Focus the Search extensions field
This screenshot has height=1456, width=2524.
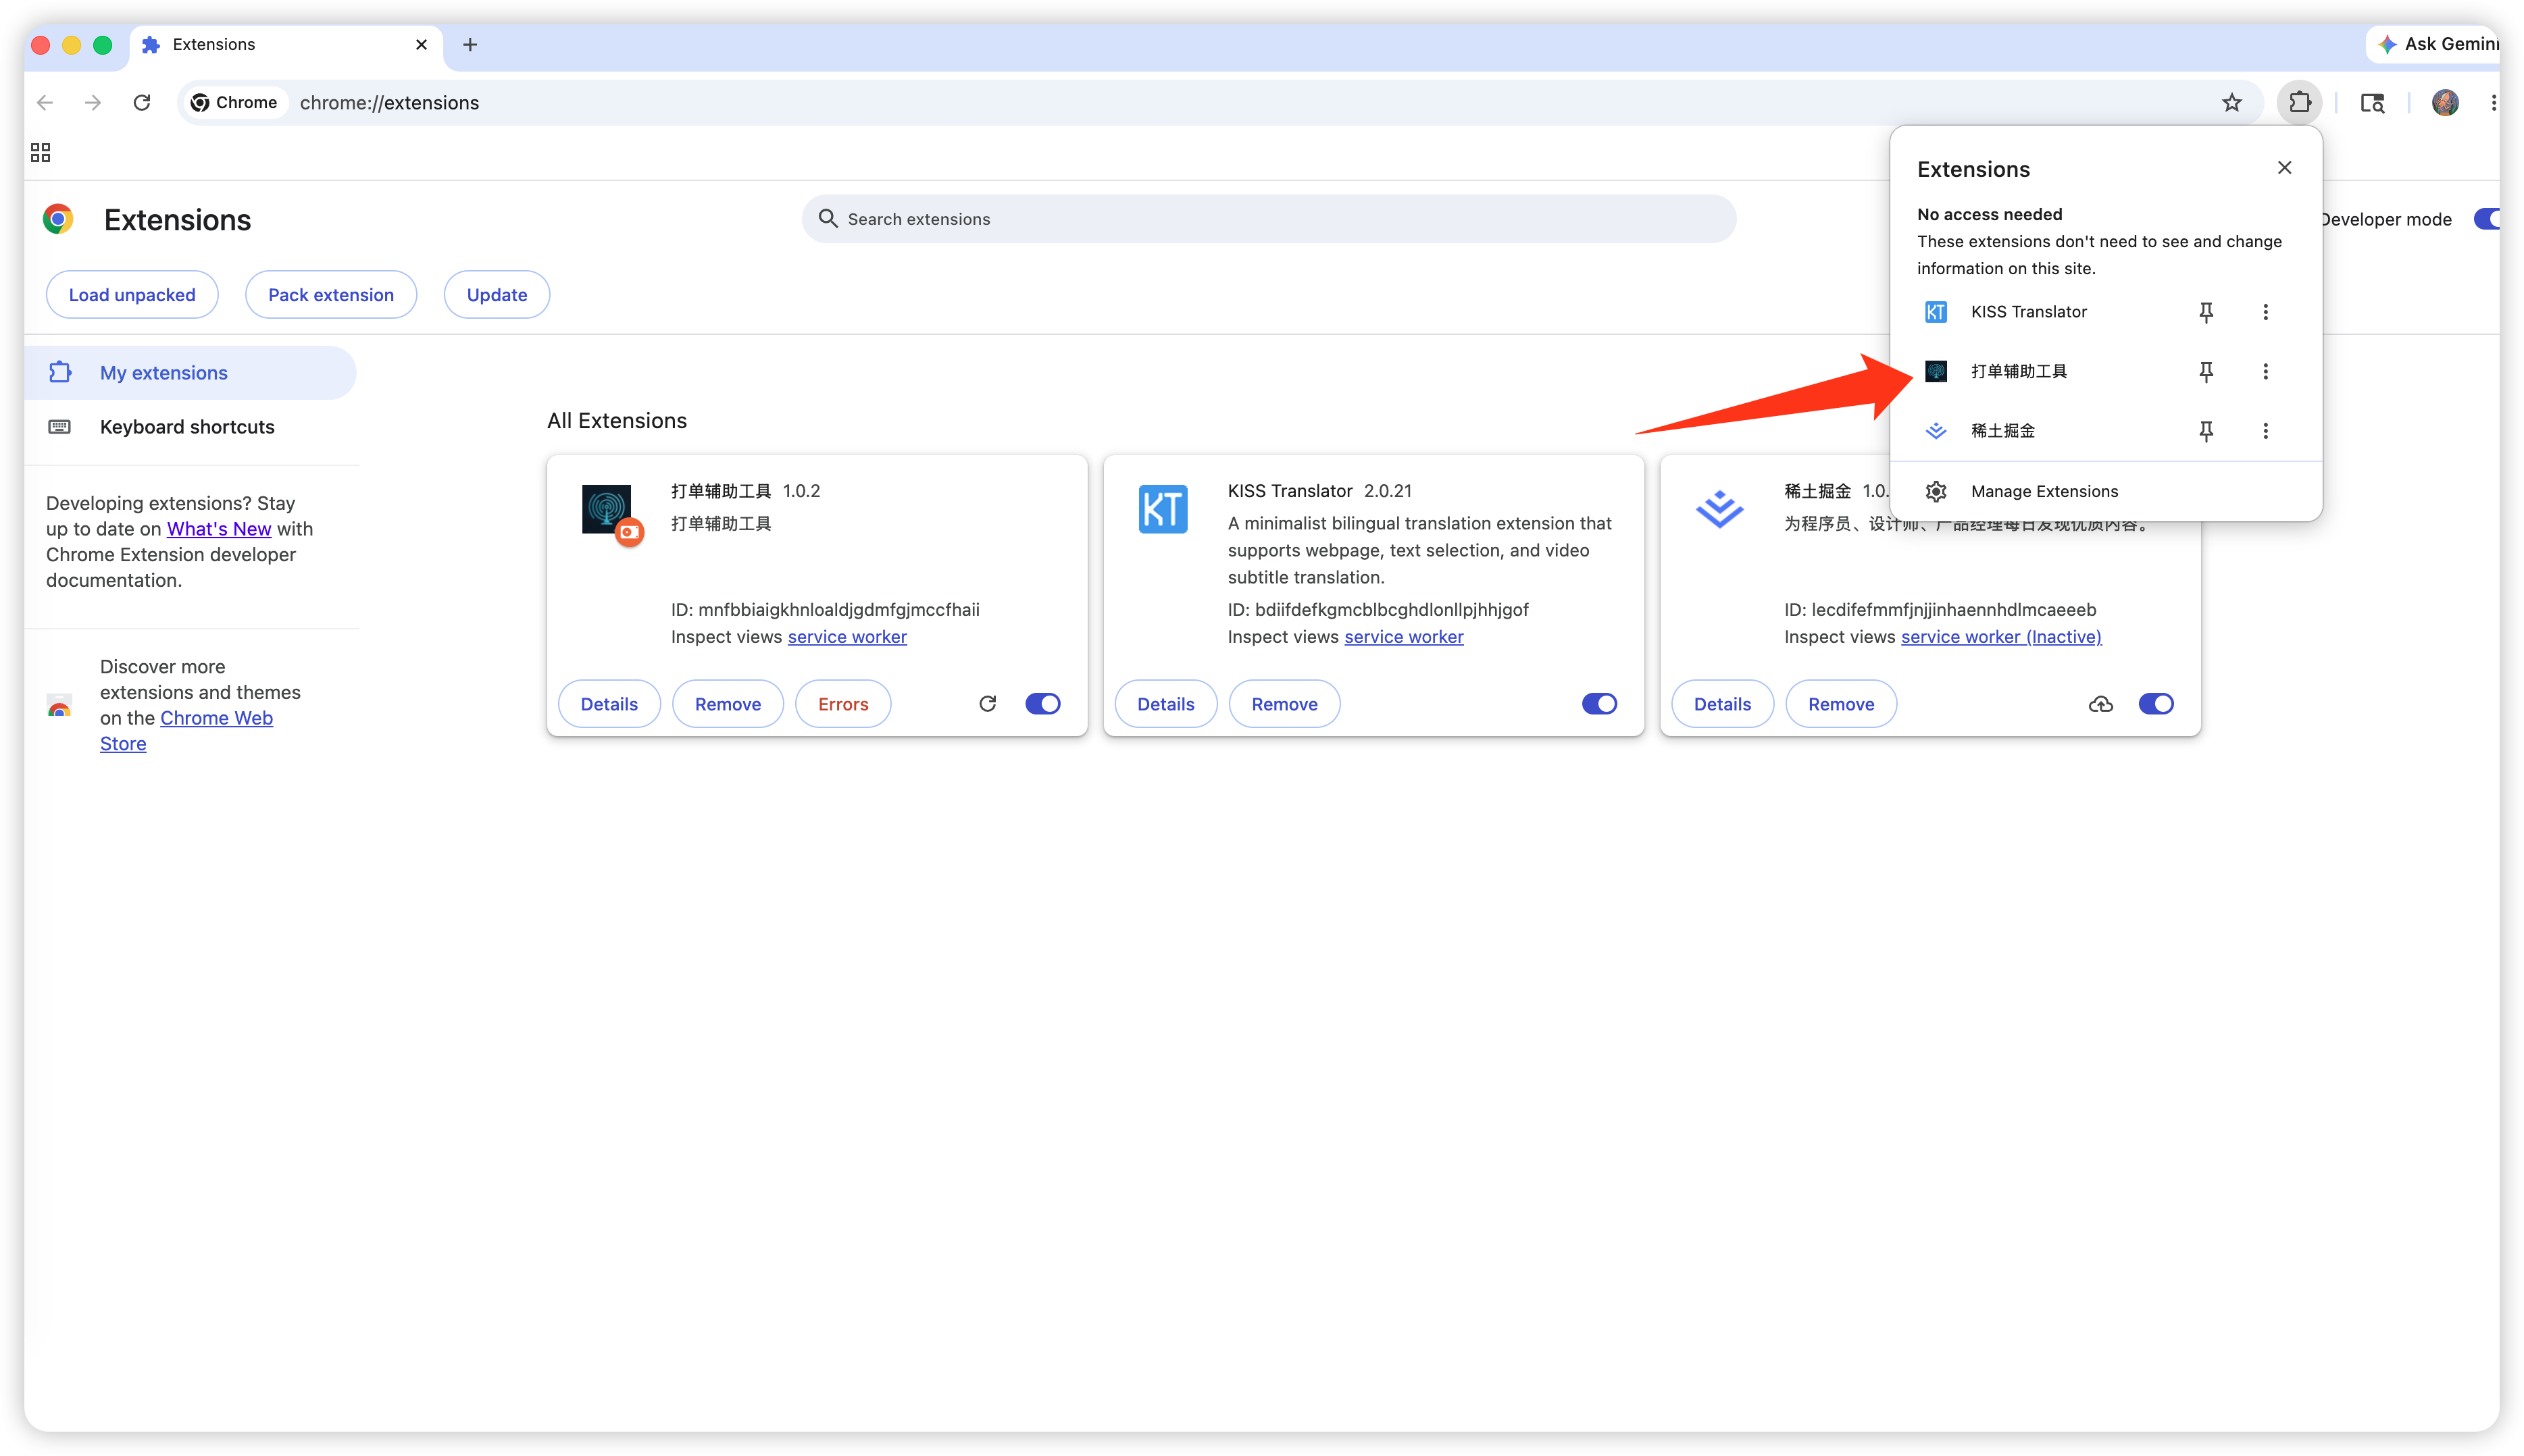tap(1269, 219)
